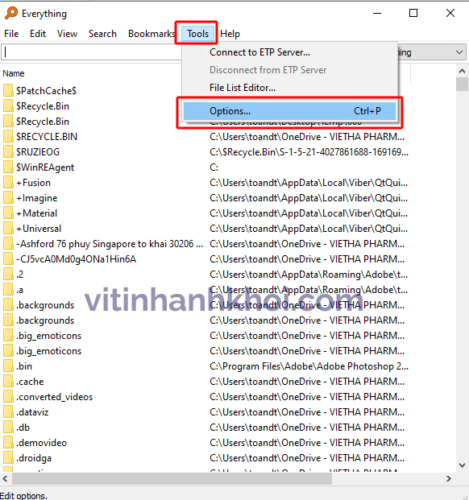Select the .droidga folder icon
The width and height of the screenshot is (469, 500).
tap(8, 458)
